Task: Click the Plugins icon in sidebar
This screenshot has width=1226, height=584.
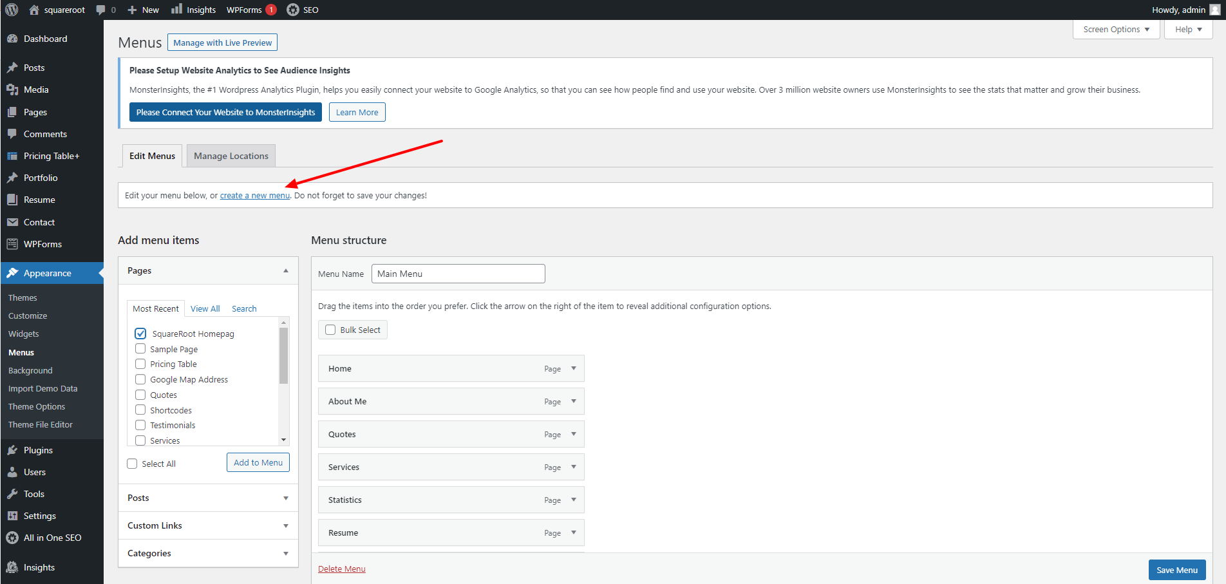Action: [x=12, y=450]
